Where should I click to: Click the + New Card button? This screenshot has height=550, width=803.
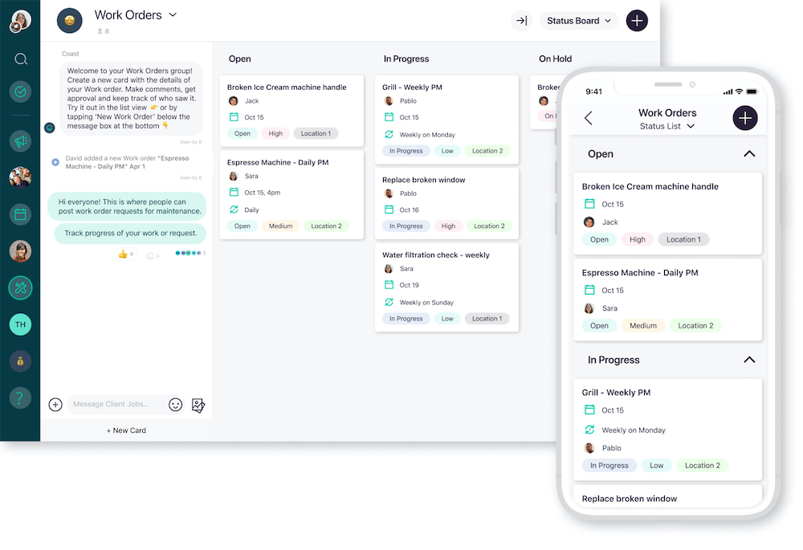126,430
